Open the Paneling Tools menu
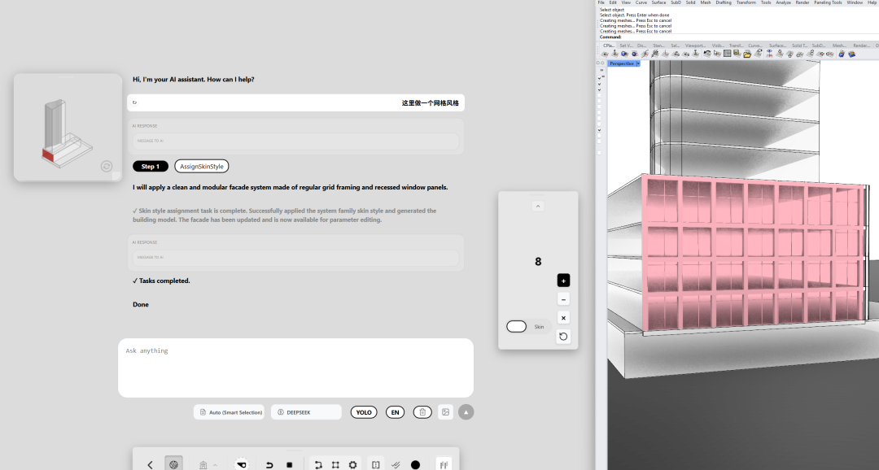879x470 pixels. 828,2
